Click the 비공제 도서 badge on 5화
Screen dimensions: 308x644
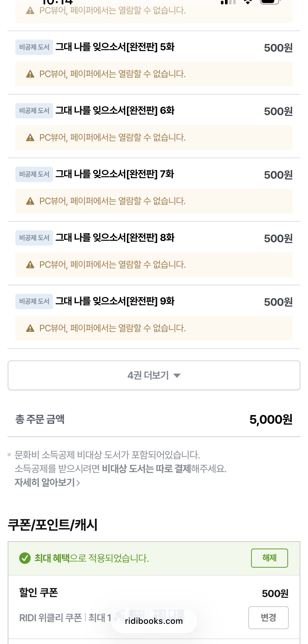point(34,47)
